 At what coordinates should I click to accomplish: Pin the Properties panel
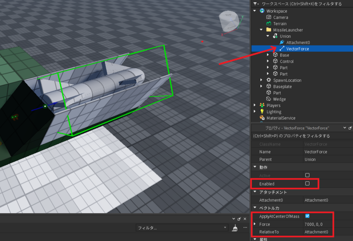(350, 128)
